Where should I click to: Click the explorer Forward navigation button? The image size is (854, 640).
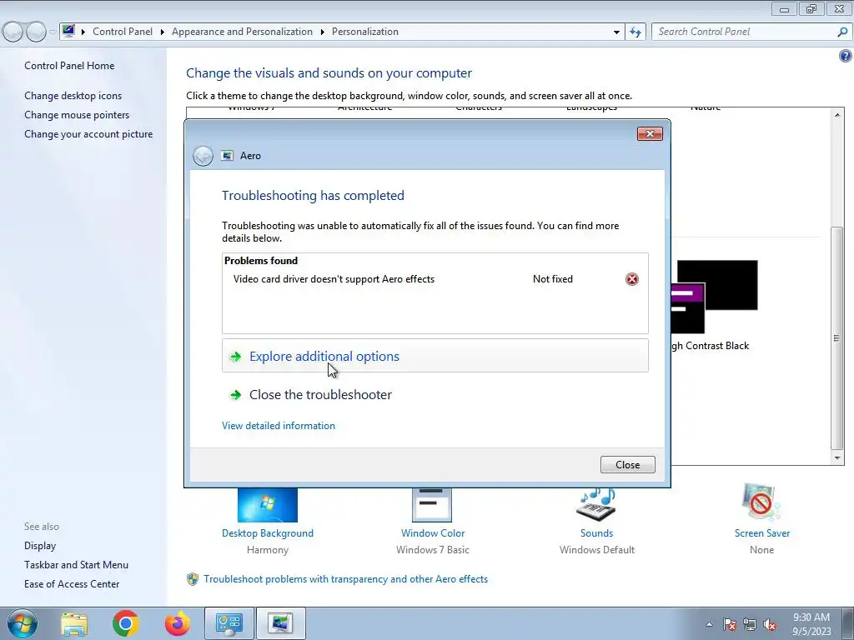click(36, 32)
